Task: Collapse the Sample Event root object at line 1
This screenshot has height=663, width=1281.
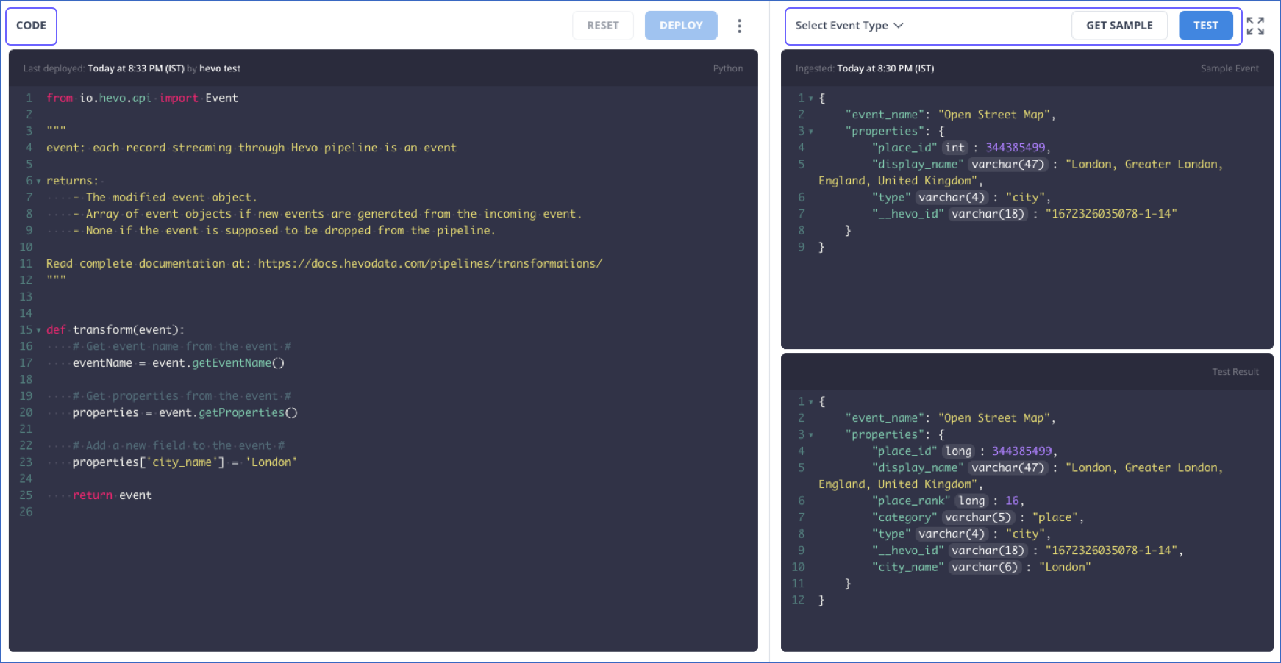Action: coord(810,98)
